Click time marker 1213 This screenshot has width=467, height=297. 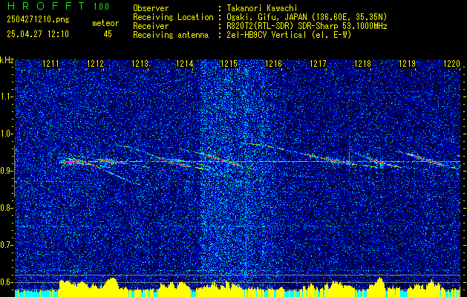point(140,64)
